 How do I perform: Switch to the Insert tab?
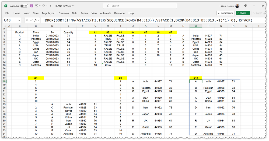tap(27, 13)
